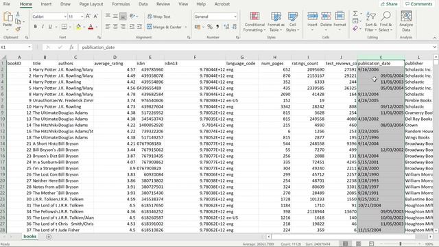Screen dimensions: 439x247
Task: Switch to the Data tab
Action: tap(143, 4)
